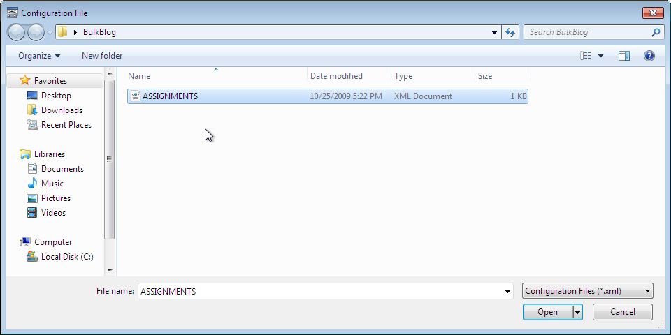Go to Desktop in Favorites
The width and height of the screenshot is (671, 335).
point(56,96)
